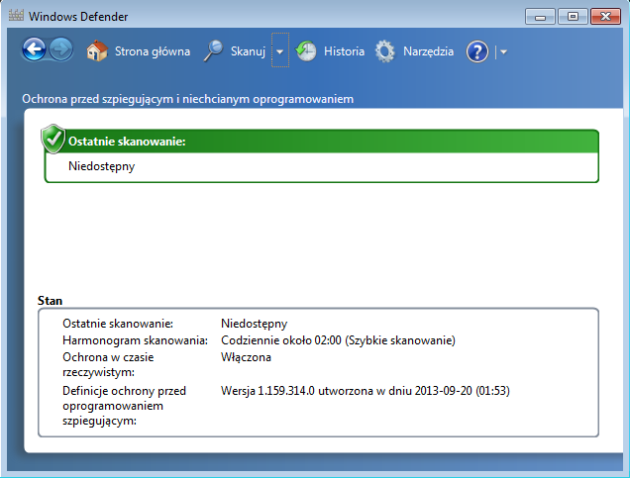Click 'Codziennie około 02:00 (Szybkie skanowanie)' value

(x=339, y=340)
